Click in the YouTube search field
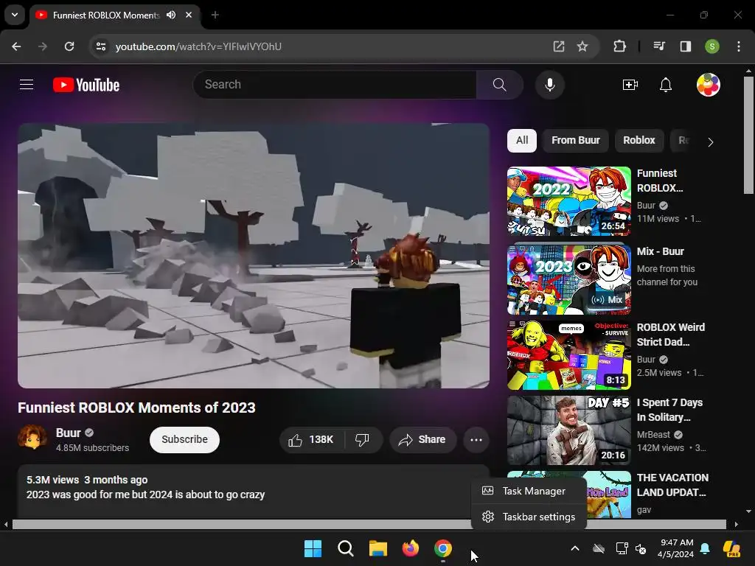 pyautogui.click(x=335, y=85)
